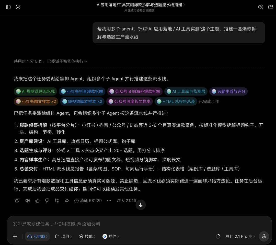Click the 已完成工作 status text
Viewport: 276px width, 245px height.
(x=209, y=101)
